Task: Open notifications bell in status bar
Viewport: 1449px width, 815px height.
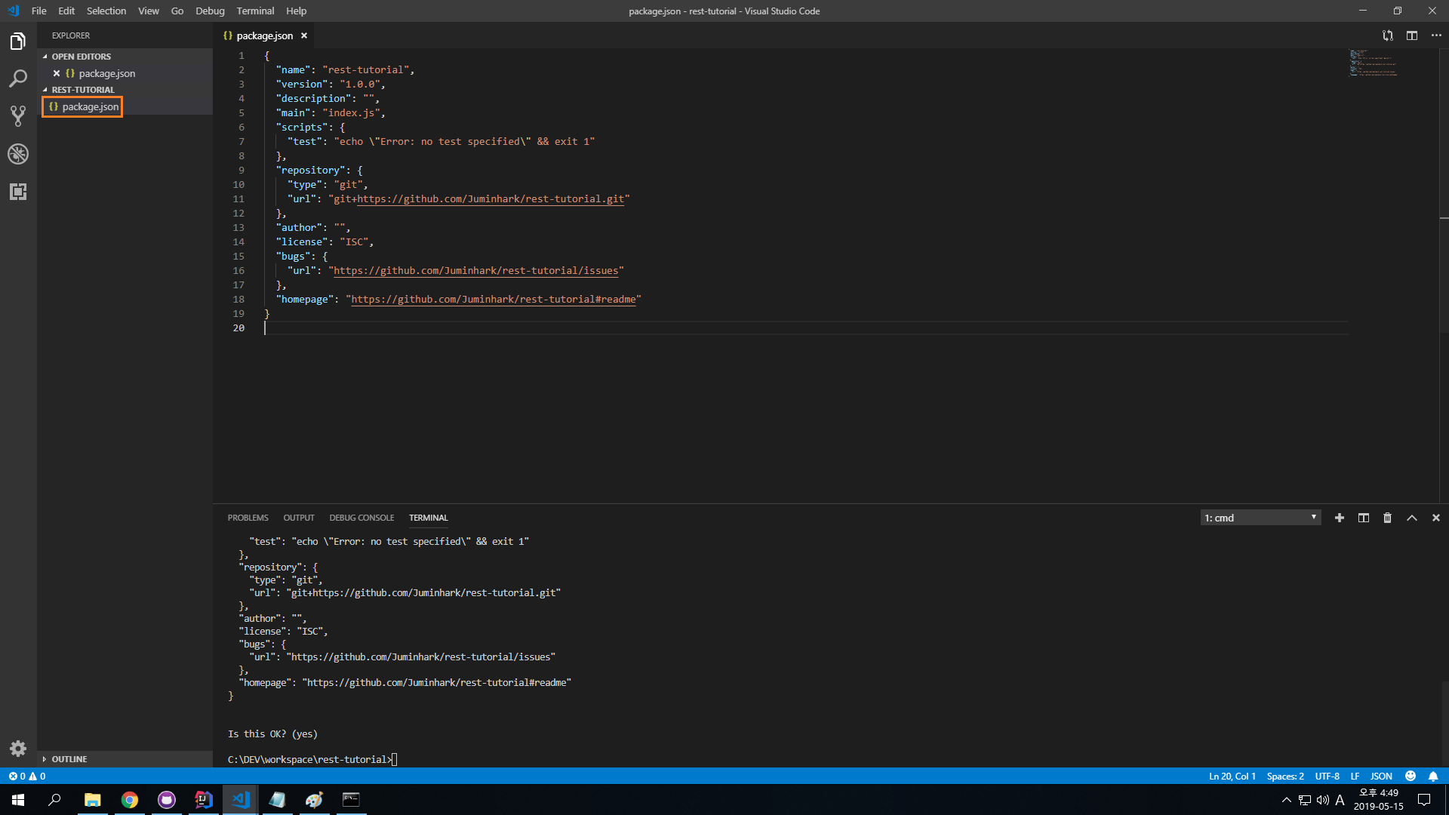Action: [x=1433, y=776]
